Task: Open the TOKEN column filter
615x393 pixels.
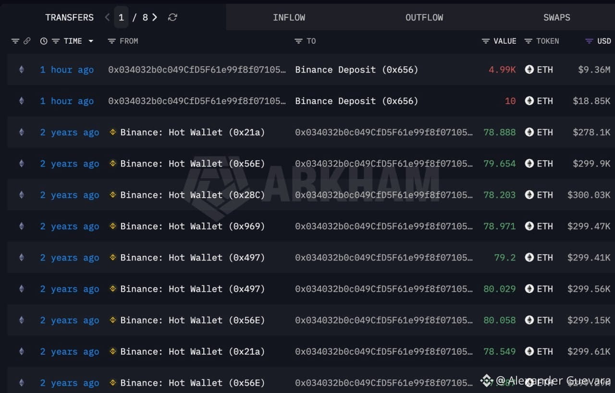Action: (x=528, y=41)
